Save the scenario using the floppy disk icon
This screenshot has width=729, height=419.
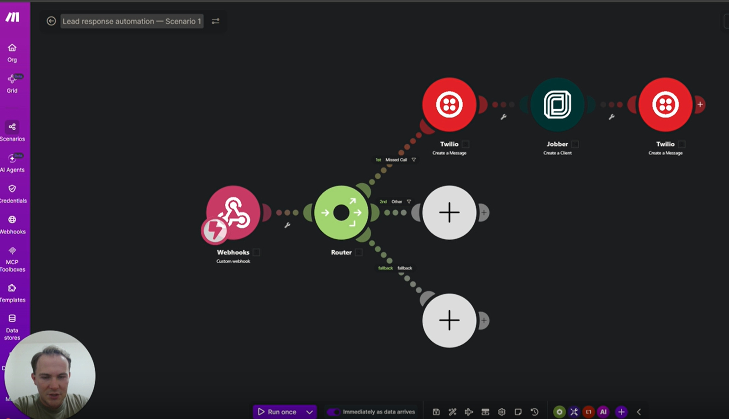(x=436, y=412)
